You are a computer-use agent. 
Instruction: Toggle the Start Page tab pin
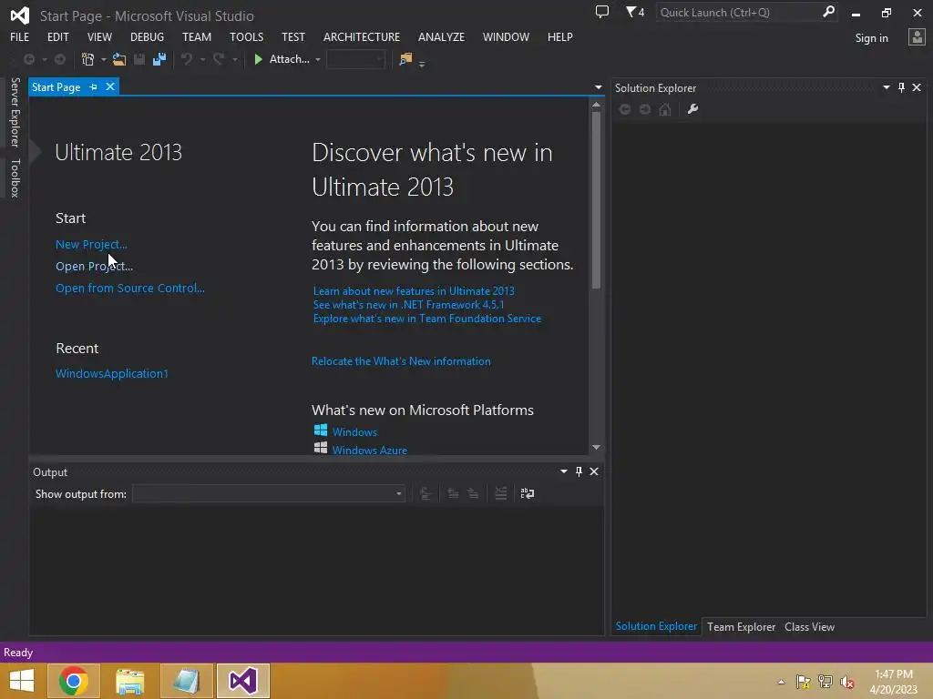[x=94, y=86]
